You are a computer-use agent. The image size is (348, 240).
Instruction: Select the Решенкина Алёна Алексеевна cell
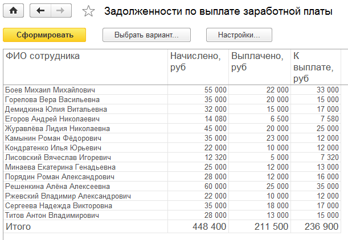pos(85,186)
